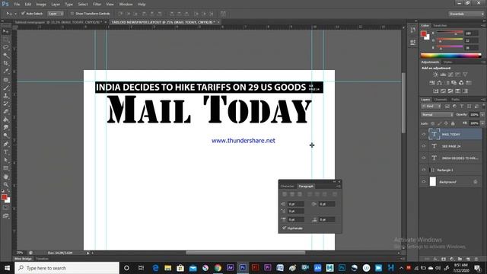Open the File menu

(x=17, y=5)
